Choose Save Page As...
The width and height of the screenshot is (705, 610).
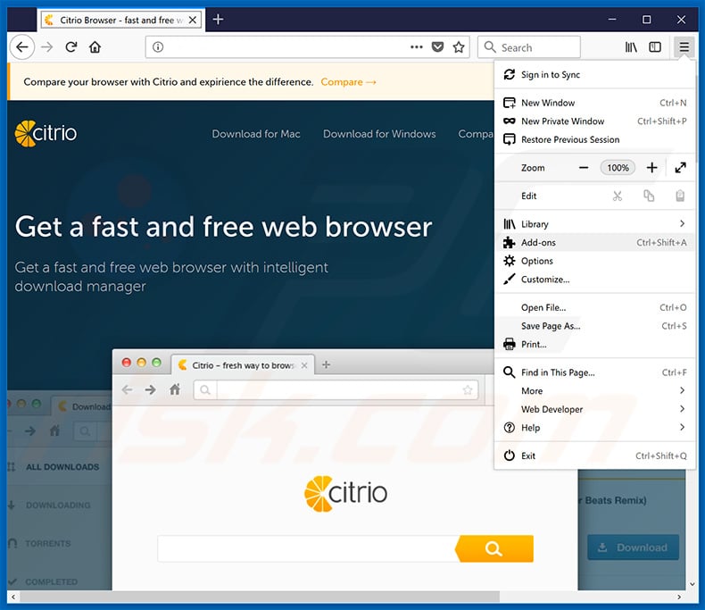[x=594, y=326]
